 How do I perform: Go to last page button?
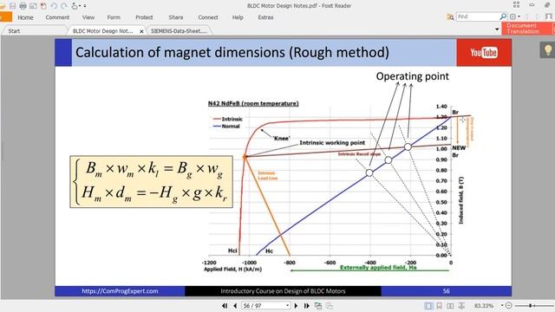306,306
